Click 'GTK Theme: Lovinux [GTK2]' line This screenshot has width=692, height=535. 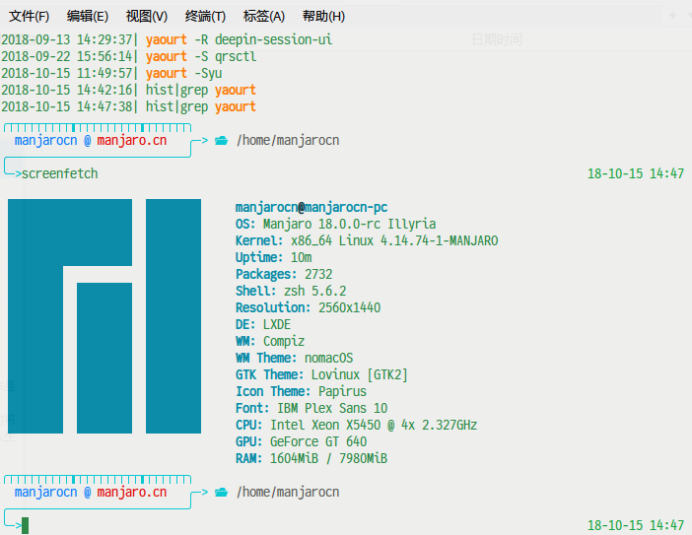(x=321, y=375)
